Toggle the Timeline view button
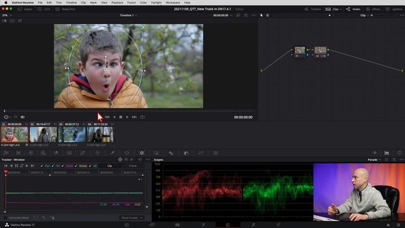Viewport: 405px width, 228px height. (313, 9)
